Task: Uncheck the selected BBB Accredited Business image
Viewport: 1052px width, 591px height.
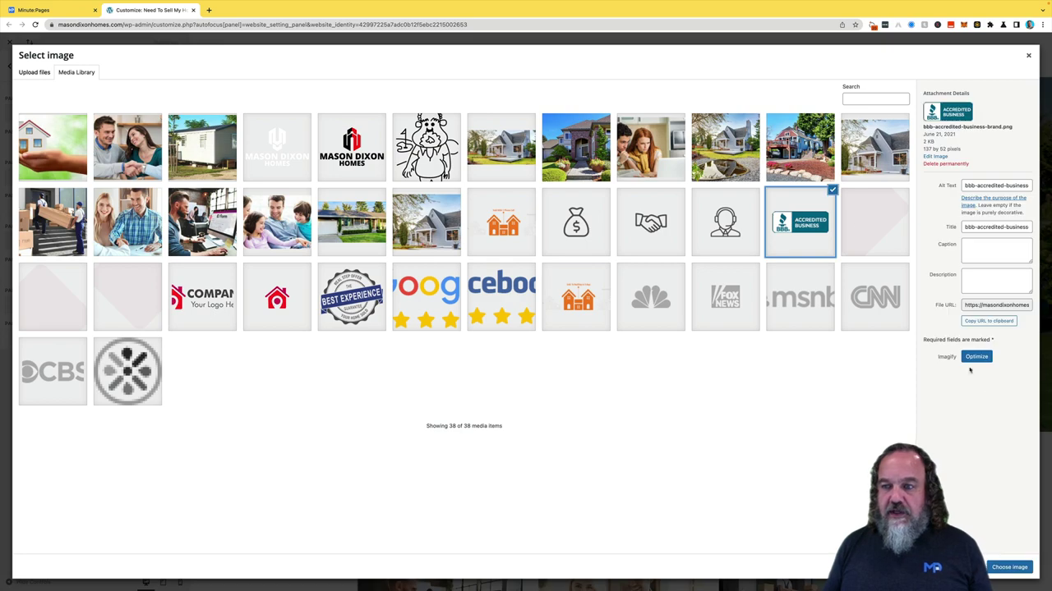Action: 833,190
